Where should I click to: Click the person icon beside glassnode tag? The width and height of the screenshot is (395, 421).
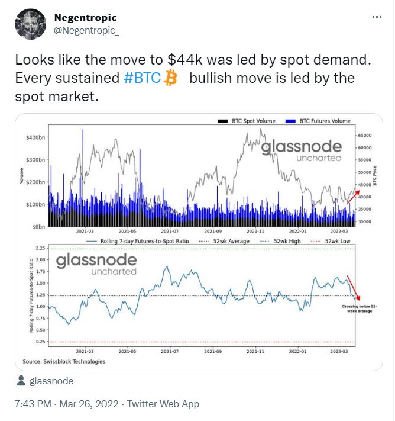[x=21, y=381]
